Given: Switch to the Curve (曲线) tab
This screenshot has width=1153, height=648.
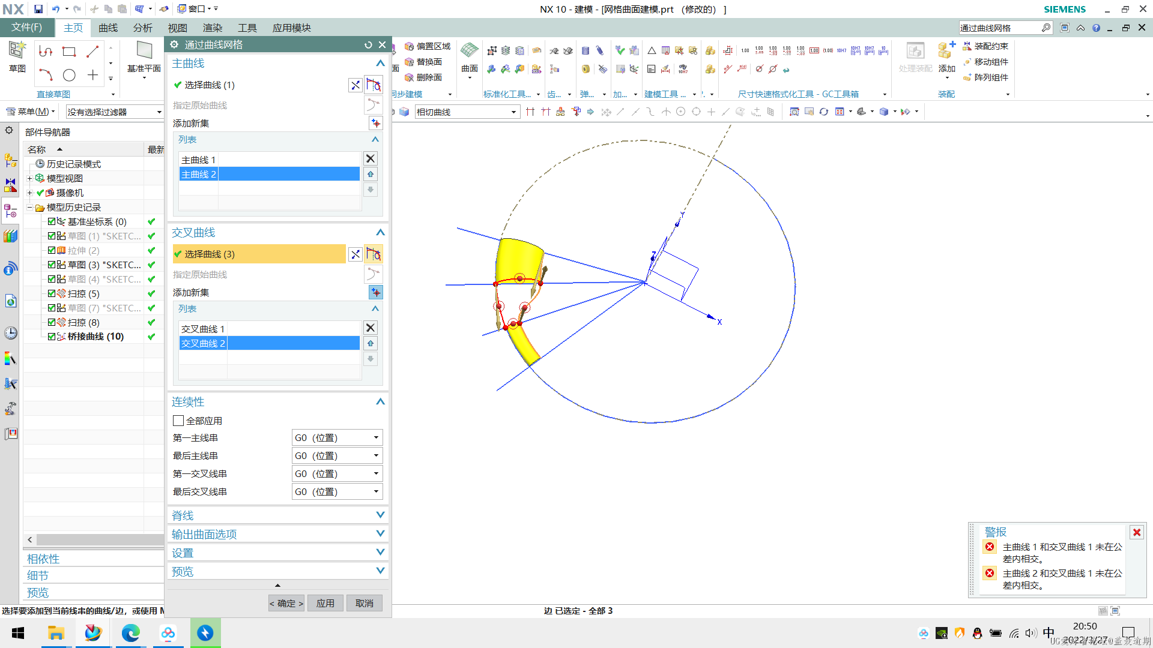Looking at the screenshot, I should (x=108, y=28).
